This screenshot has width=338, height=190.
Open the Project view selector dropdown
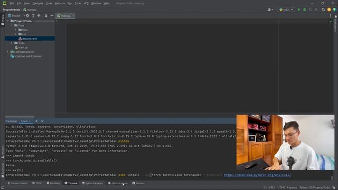[16, 16]
